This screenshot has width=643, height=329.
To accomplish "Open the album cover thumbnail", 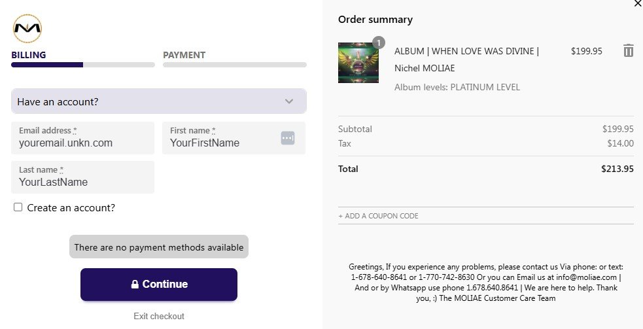I will click(358, 63).
